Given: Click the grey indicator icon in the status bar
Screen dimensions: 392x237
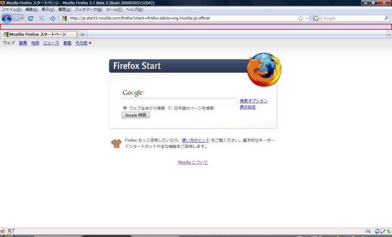Looking at the screenshot, I should tap(368, 231).
